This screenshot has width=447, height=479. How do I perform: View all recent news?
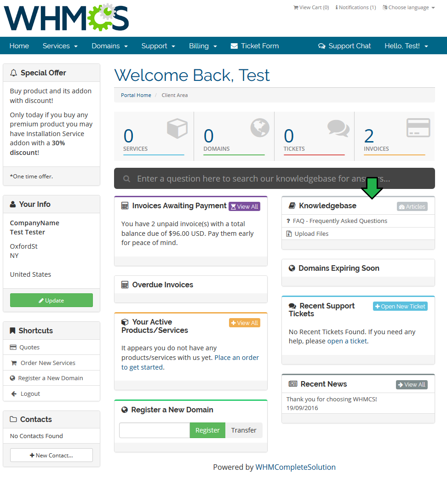pyautogui.click(x=412, y=385)
